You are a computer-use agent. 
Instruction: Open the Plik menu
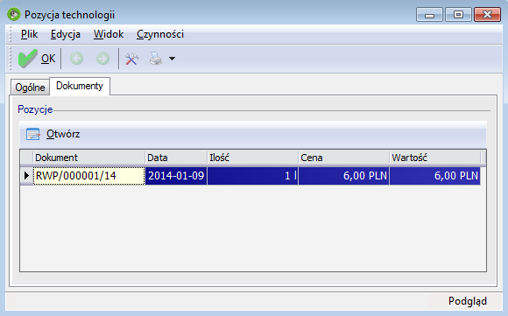tap(29, 34)
